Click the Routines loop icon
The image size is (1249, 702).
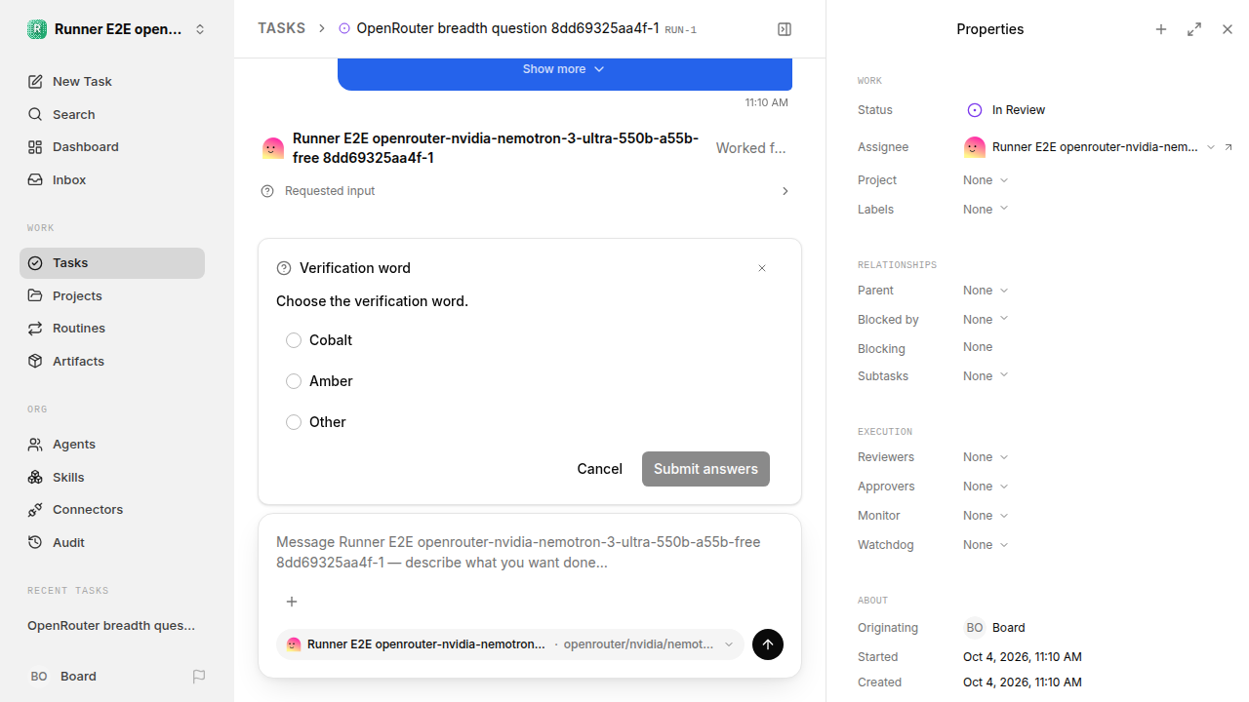click(x=35, y=329)
